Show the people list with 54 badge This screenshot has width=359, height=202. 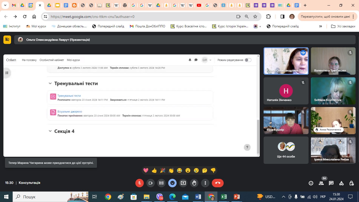pos(321,183)
